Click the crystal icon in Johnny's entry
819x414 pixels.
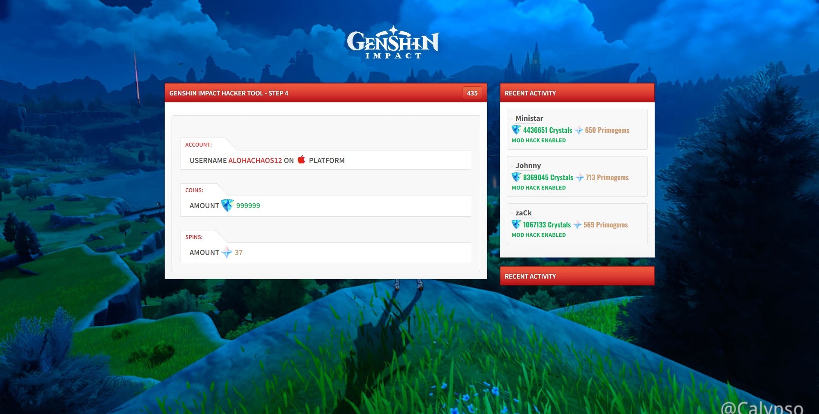click(516, 177)
